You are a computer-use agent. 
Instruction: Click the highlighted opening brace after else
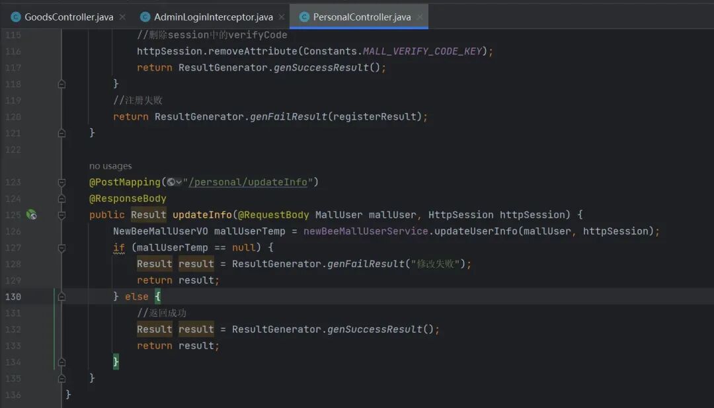coord(157,297)
